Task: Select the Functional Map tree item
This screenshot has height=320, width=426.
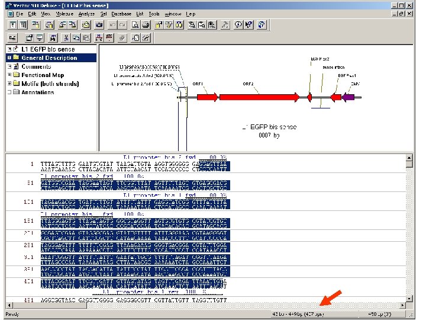Action: pos(43,75)
